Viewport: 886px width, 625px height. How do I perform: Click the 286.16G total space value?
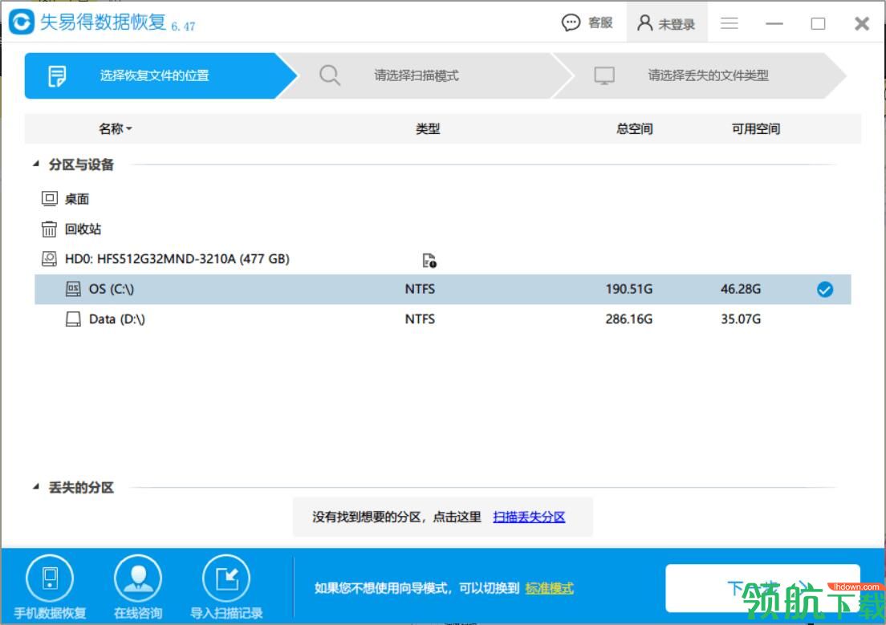[x=629, y=319]
